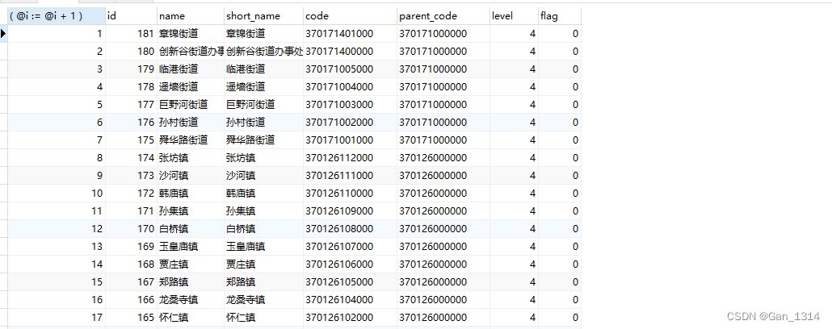The image size is (832, 329).
Task: Select code cell 370126106000
Action: coord(351,264)
